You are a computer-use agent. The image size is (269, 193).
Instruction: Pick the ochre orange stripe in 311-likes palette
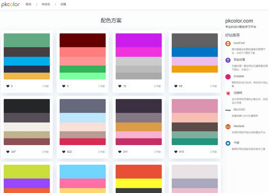(x=139, y=127)
